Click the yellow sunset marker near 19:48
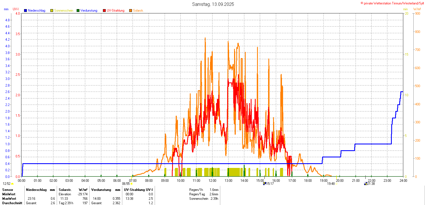The width and height of the screenshot is (425, 205). pos(336,183)
